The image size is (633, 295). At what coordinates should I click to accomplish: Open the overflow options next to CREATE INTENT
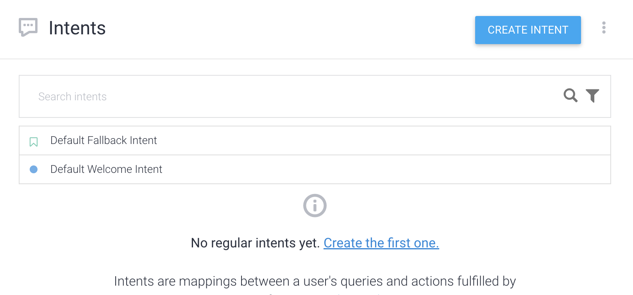click(604, 28)
